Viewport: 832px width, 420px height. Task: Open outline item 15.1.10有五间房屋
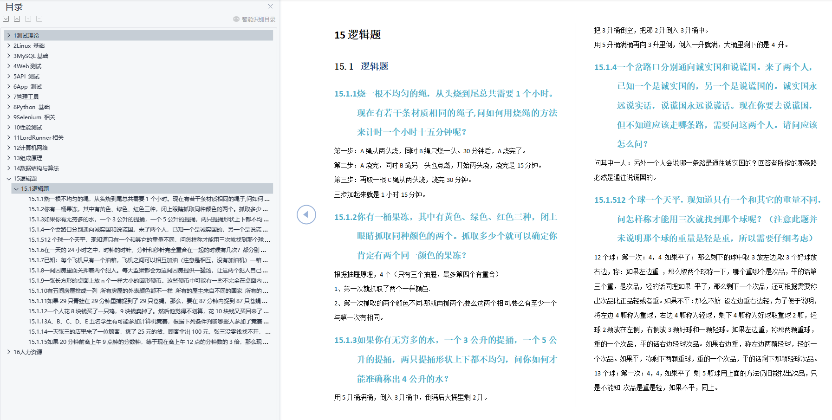[149, 291]
